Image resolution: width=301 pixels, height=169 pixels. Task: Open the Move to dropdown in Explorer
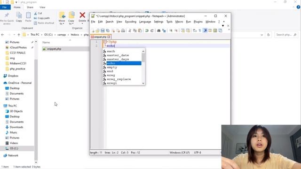pyautogui.click(x=62, y=18)
